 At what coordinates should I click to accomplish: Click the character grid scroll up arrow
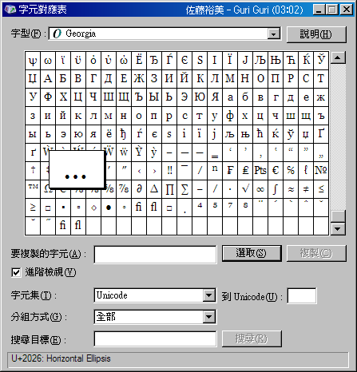coord(338,57)
